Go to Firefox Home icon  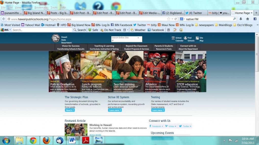click(248, 19)
